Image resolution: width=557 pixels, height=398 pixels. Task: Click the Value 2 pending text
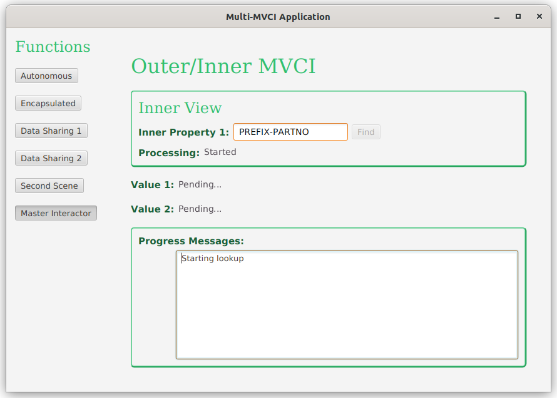(x=200, y=209)
